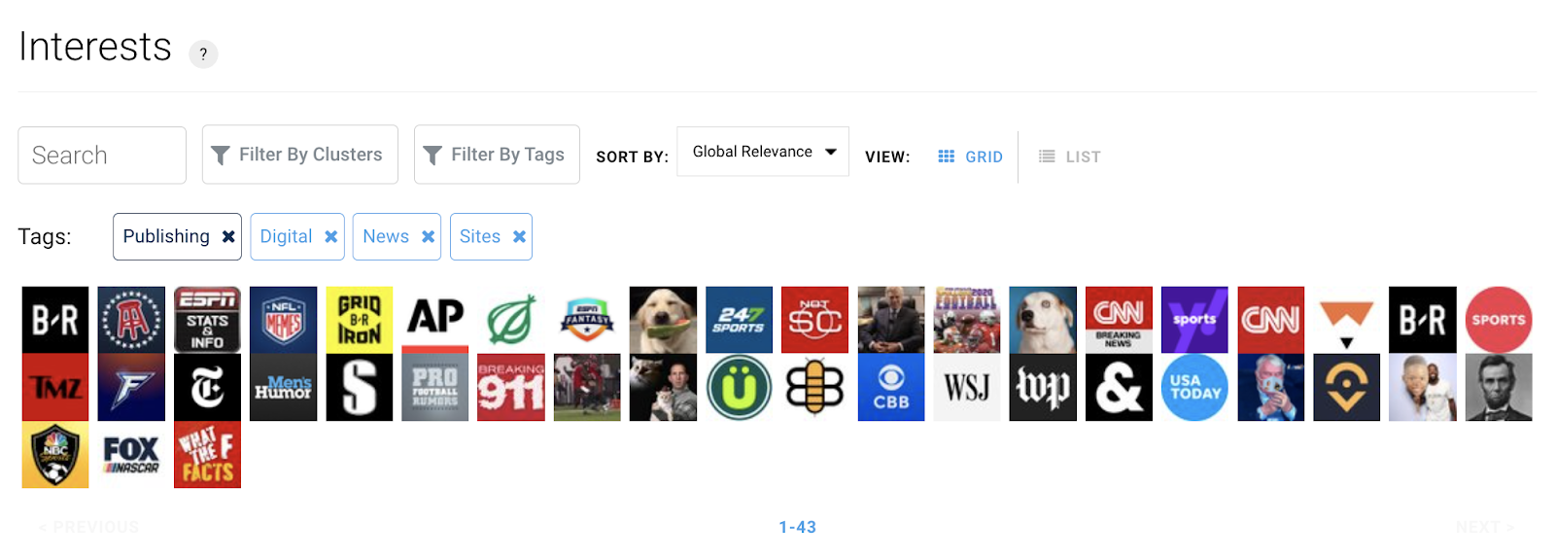Viewport: 1555px width, 557px height.
Task: Open the man holding cat thumbnail
Action: click(x=663, y=387)
